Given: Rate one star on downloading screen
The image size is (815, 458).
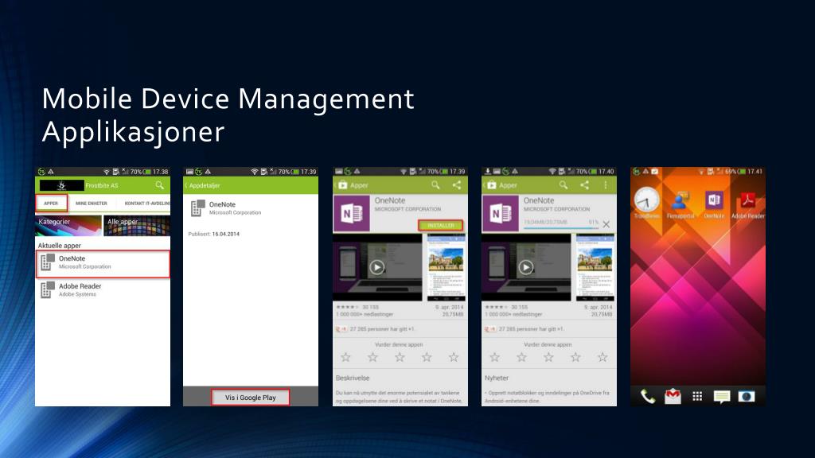Looking at the screenshot, I should pos(495,357).
